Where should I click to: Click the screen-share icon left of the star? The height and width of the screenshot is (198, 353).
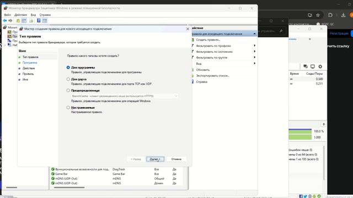310,15
